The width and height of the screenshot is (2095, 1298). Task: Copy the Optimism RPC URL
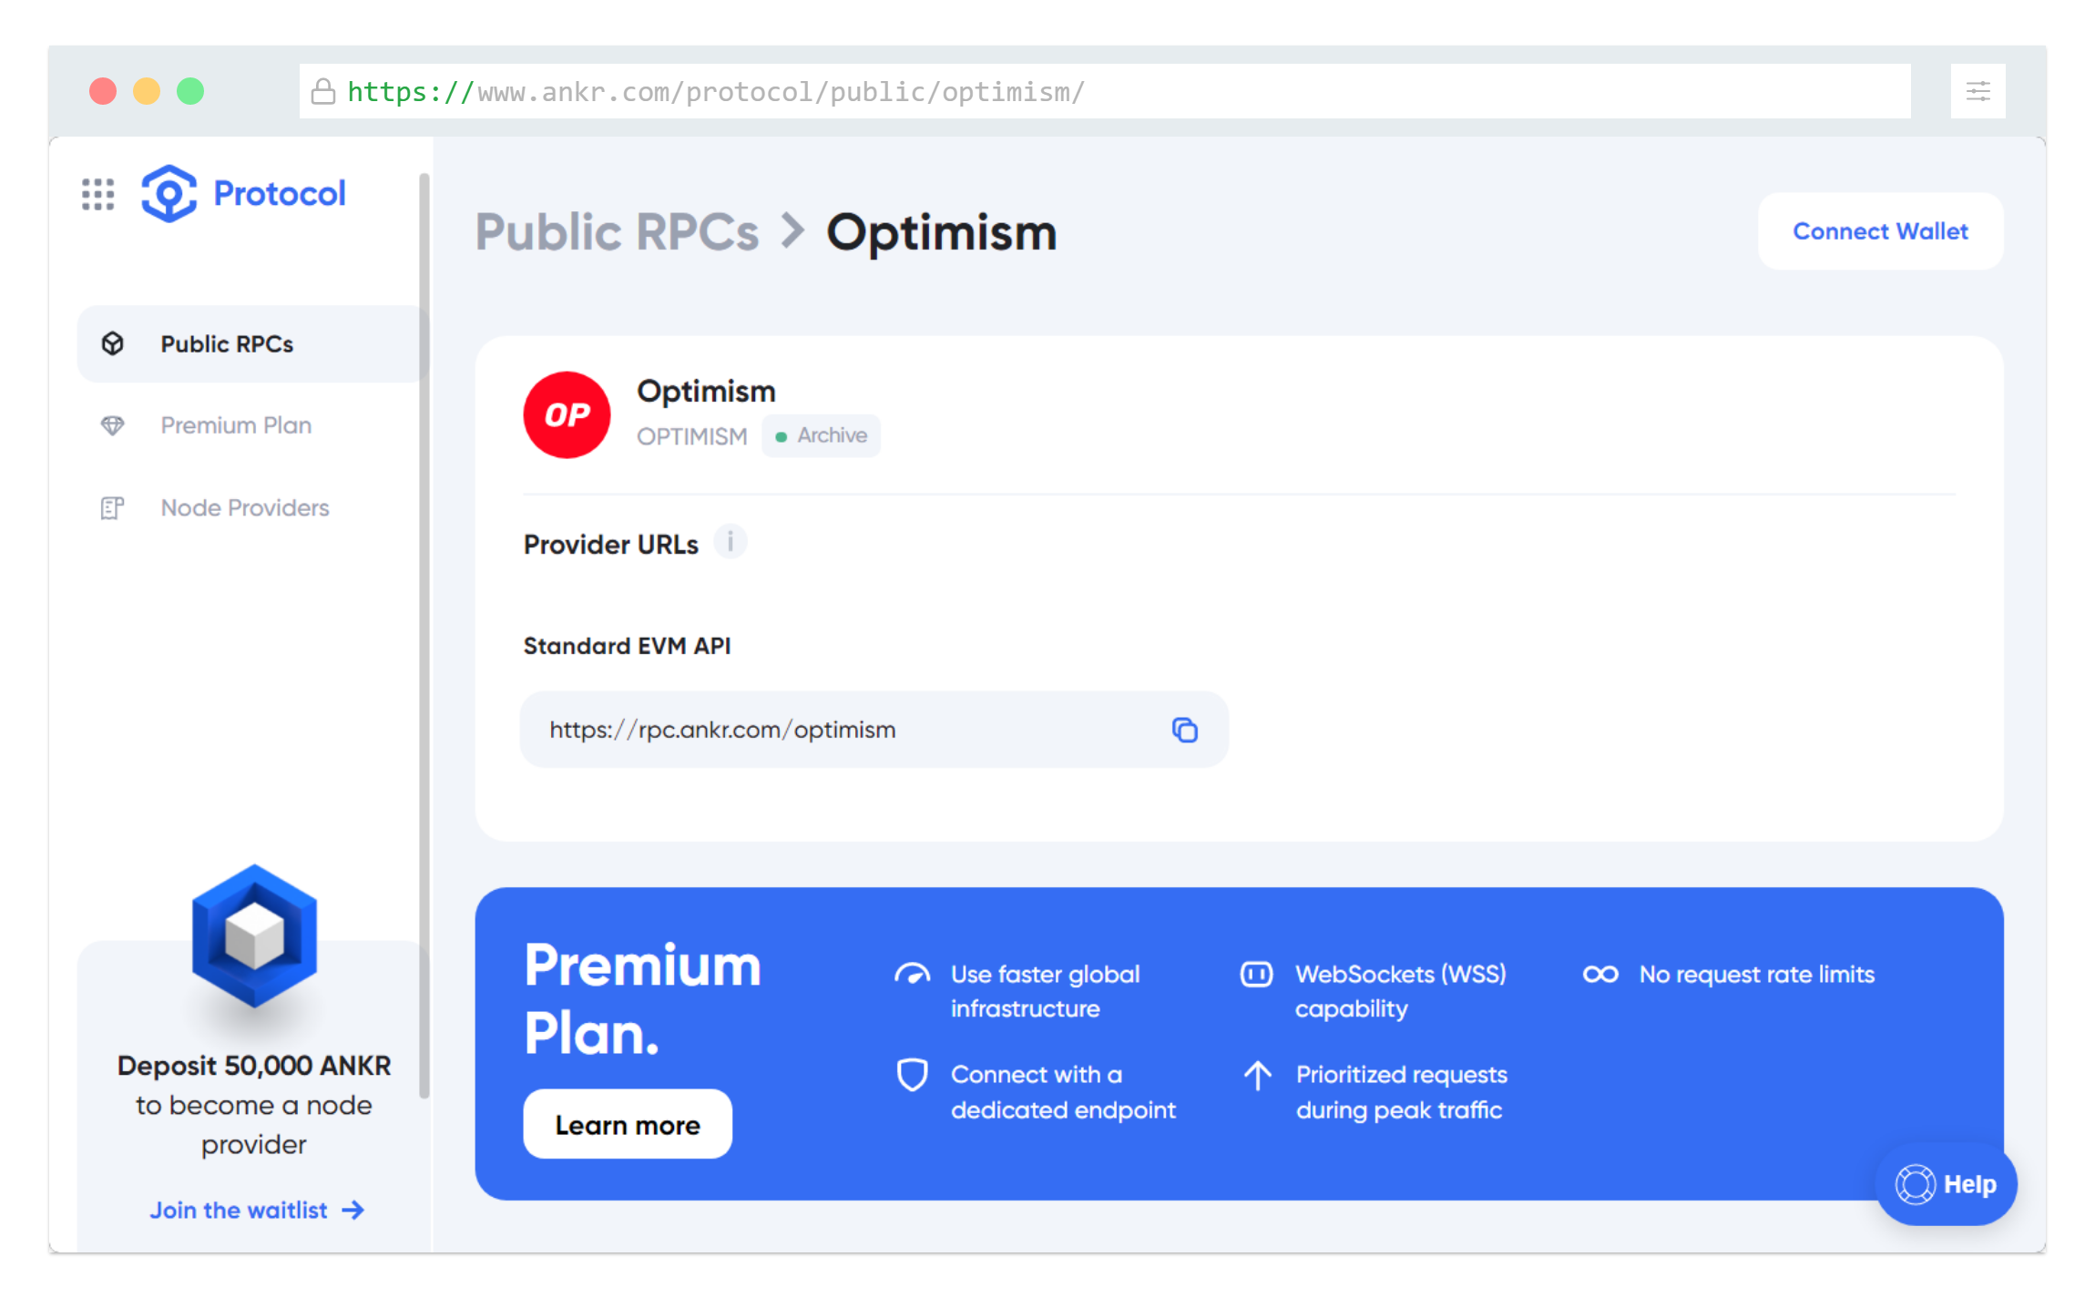point(1184,730)
